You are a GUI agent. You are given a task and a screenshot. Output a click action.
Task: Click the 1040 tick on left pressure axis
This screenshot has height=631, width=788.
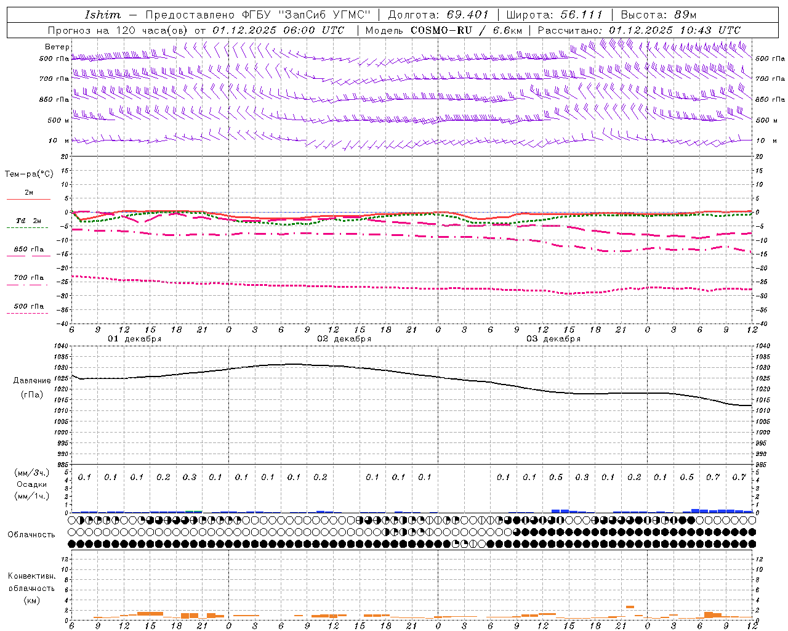click(61, 346)
